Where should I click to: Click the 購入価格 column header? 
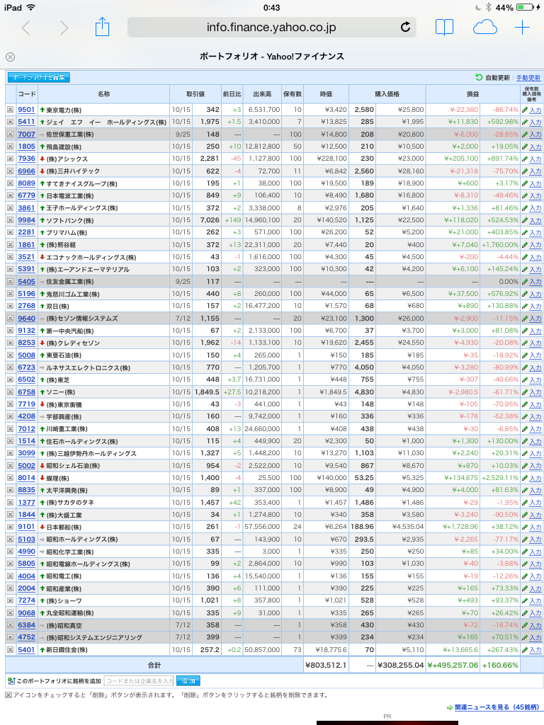point(387,94)
